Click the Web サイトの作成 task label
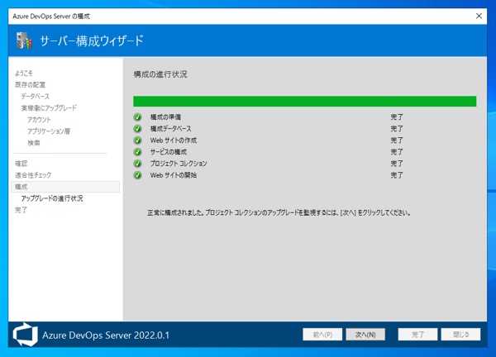Screen dimensions: 496x357 coord(174,140)
